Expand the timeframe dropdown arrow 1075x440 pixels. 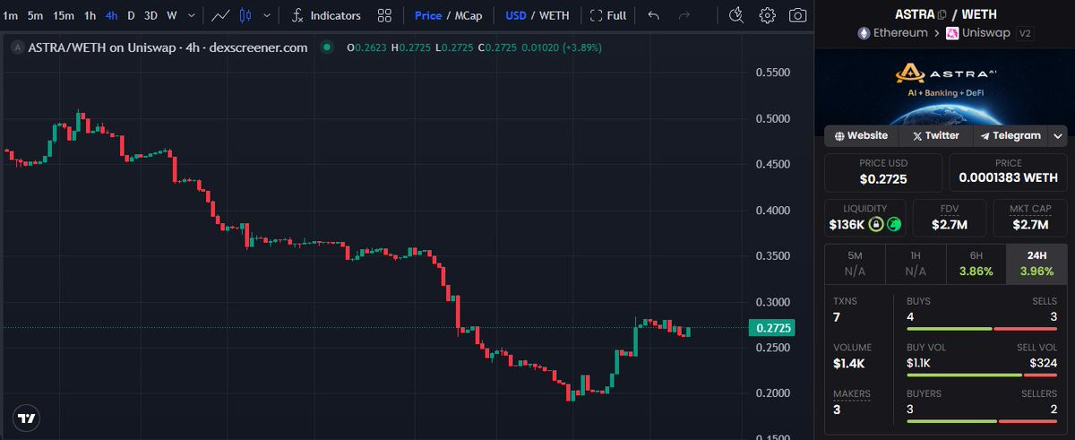(x=191, y=15)
